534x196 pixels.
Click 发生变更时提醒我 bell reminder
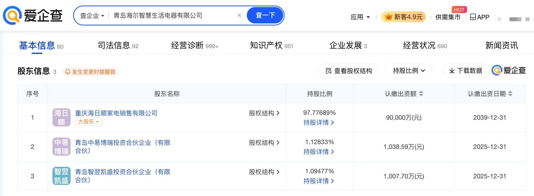point(90,72)
